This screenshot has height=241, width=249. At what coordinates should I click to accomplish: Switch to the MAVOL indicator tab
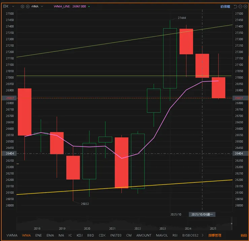[x=162, y=235]
